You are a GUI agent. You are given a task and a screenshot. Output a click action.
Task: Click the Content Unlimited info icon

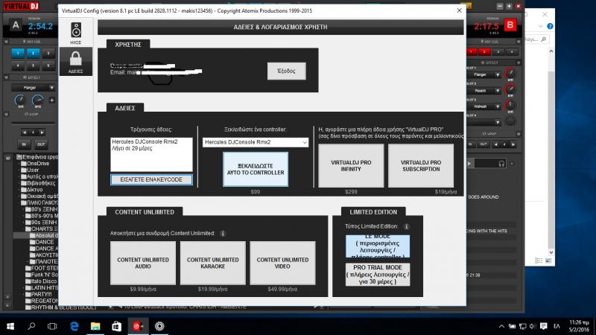[223, 233]
